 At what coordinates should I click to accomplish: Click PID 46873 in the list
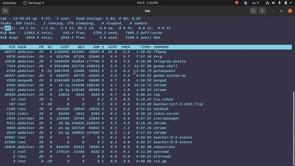click(10, 52)
